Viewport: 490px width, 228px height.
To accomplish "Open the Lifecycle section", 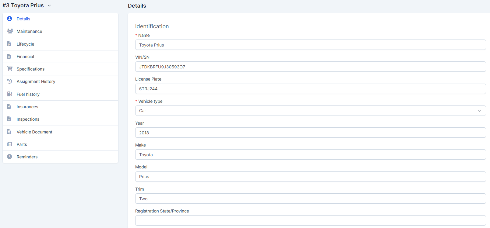I will click(60, 44).
